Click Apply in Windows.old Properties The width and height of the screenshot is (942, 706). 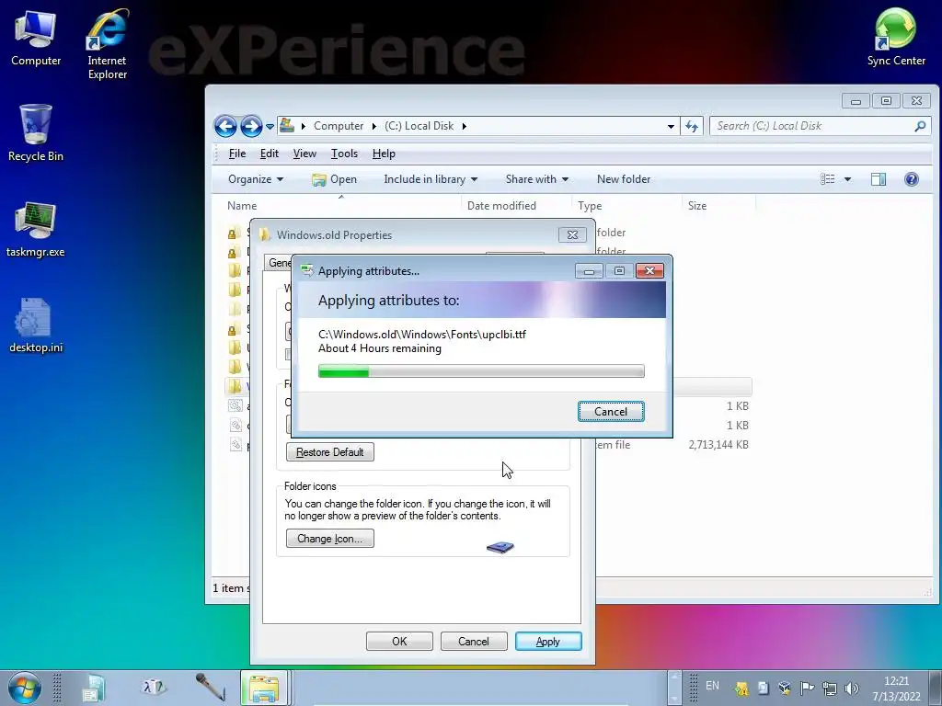pyautogui.click(x=548, y=641)
